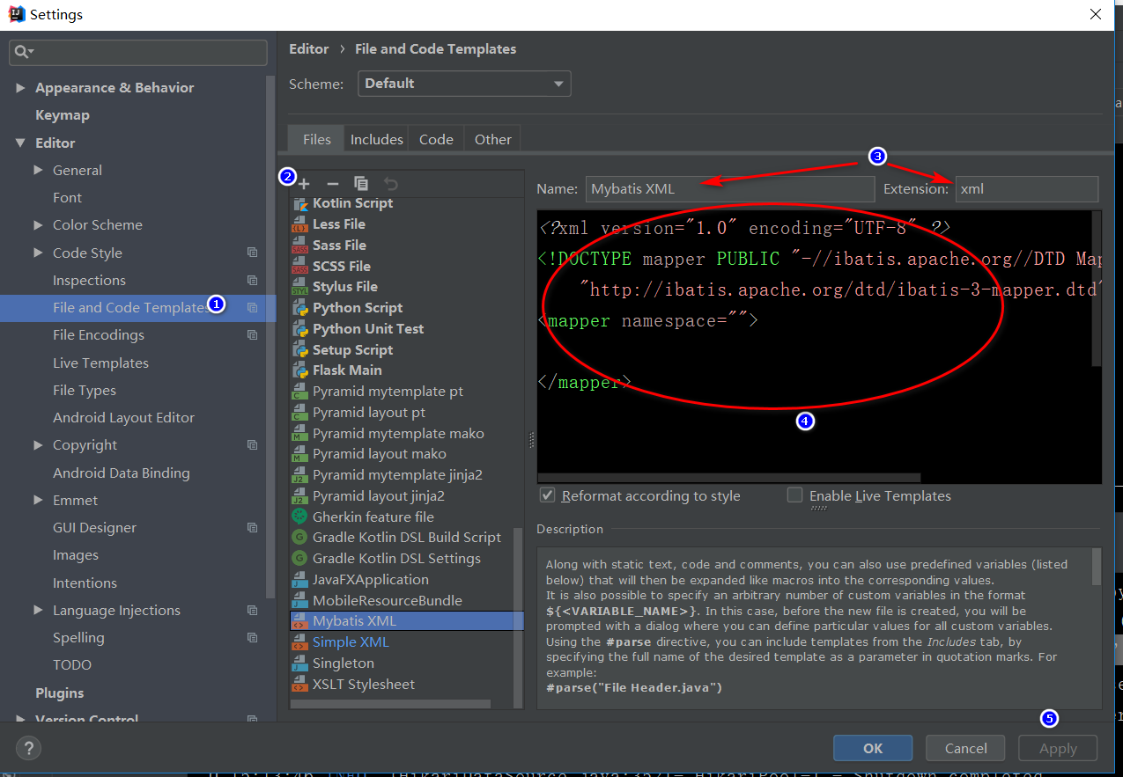1123x777 pixels.
Task: Expand the Code Style node
Action: click(x=38, y=253)
